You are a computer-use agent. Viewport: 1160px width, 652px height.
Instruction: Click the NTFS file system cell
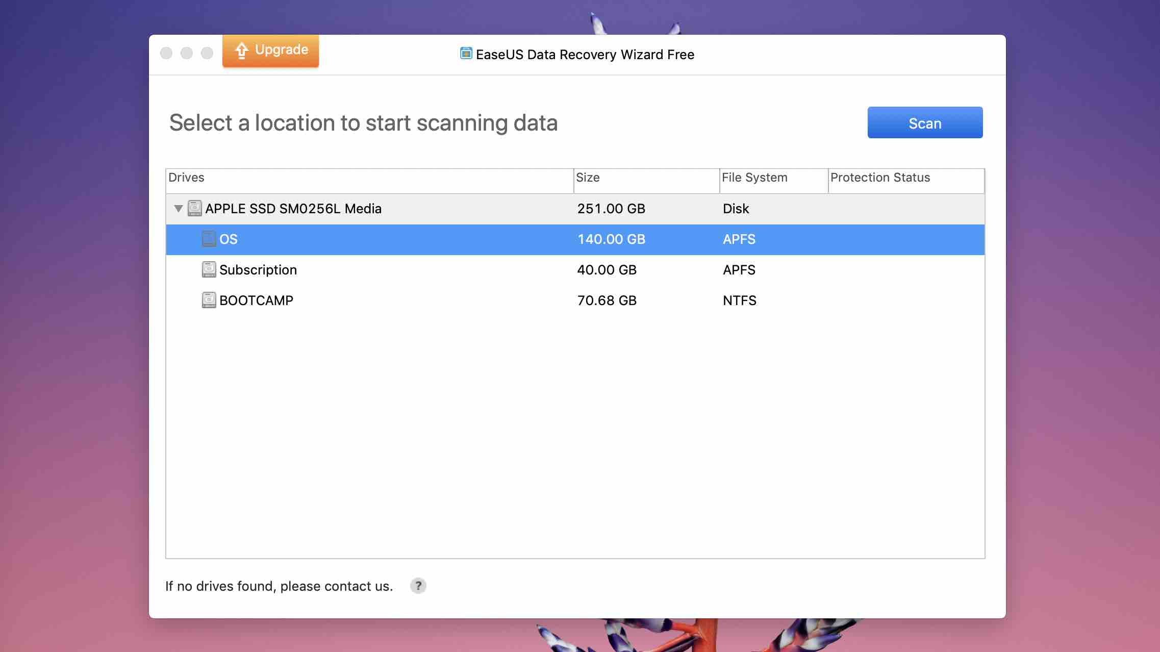(739, 300)
